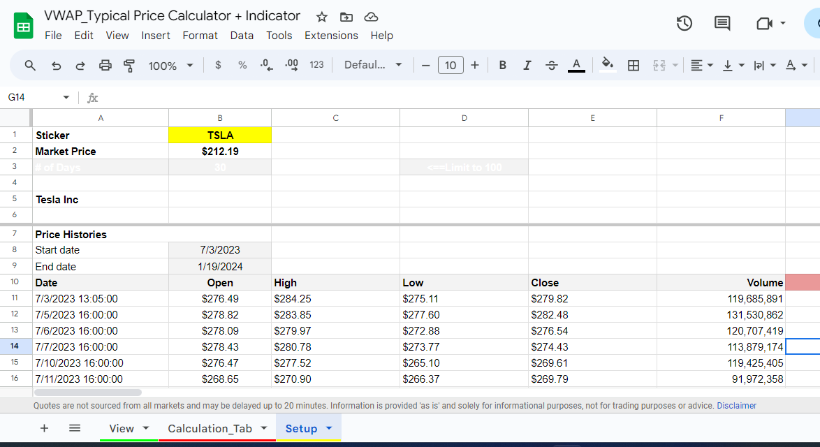Expand merge cells options arrow
Image resolution: width=820 pixels, height=447 pixels.
pos(675,66)
